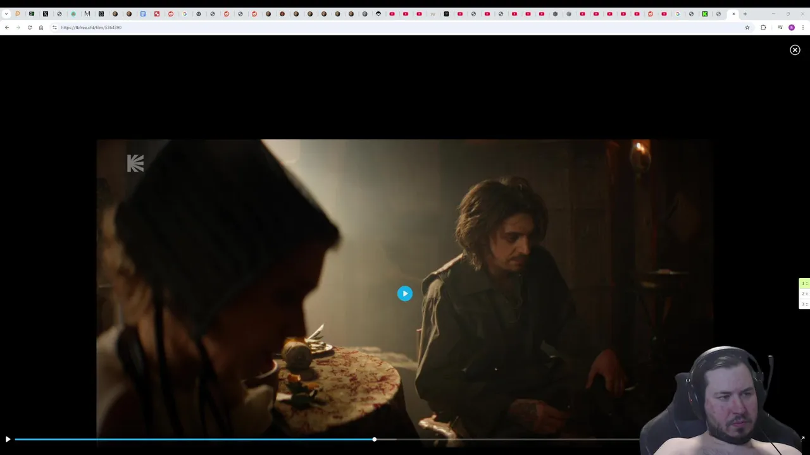This screenshot has height=455, width=810.
Task: Open the extensions puzzle icon
Action: point(763,27)
